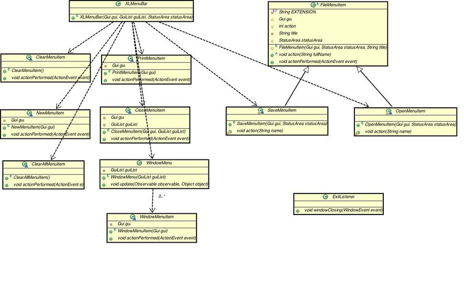Viewport: 464px width, 283px height.
Task: Select the NewMenuItem class title
Action: click(50, 113)
